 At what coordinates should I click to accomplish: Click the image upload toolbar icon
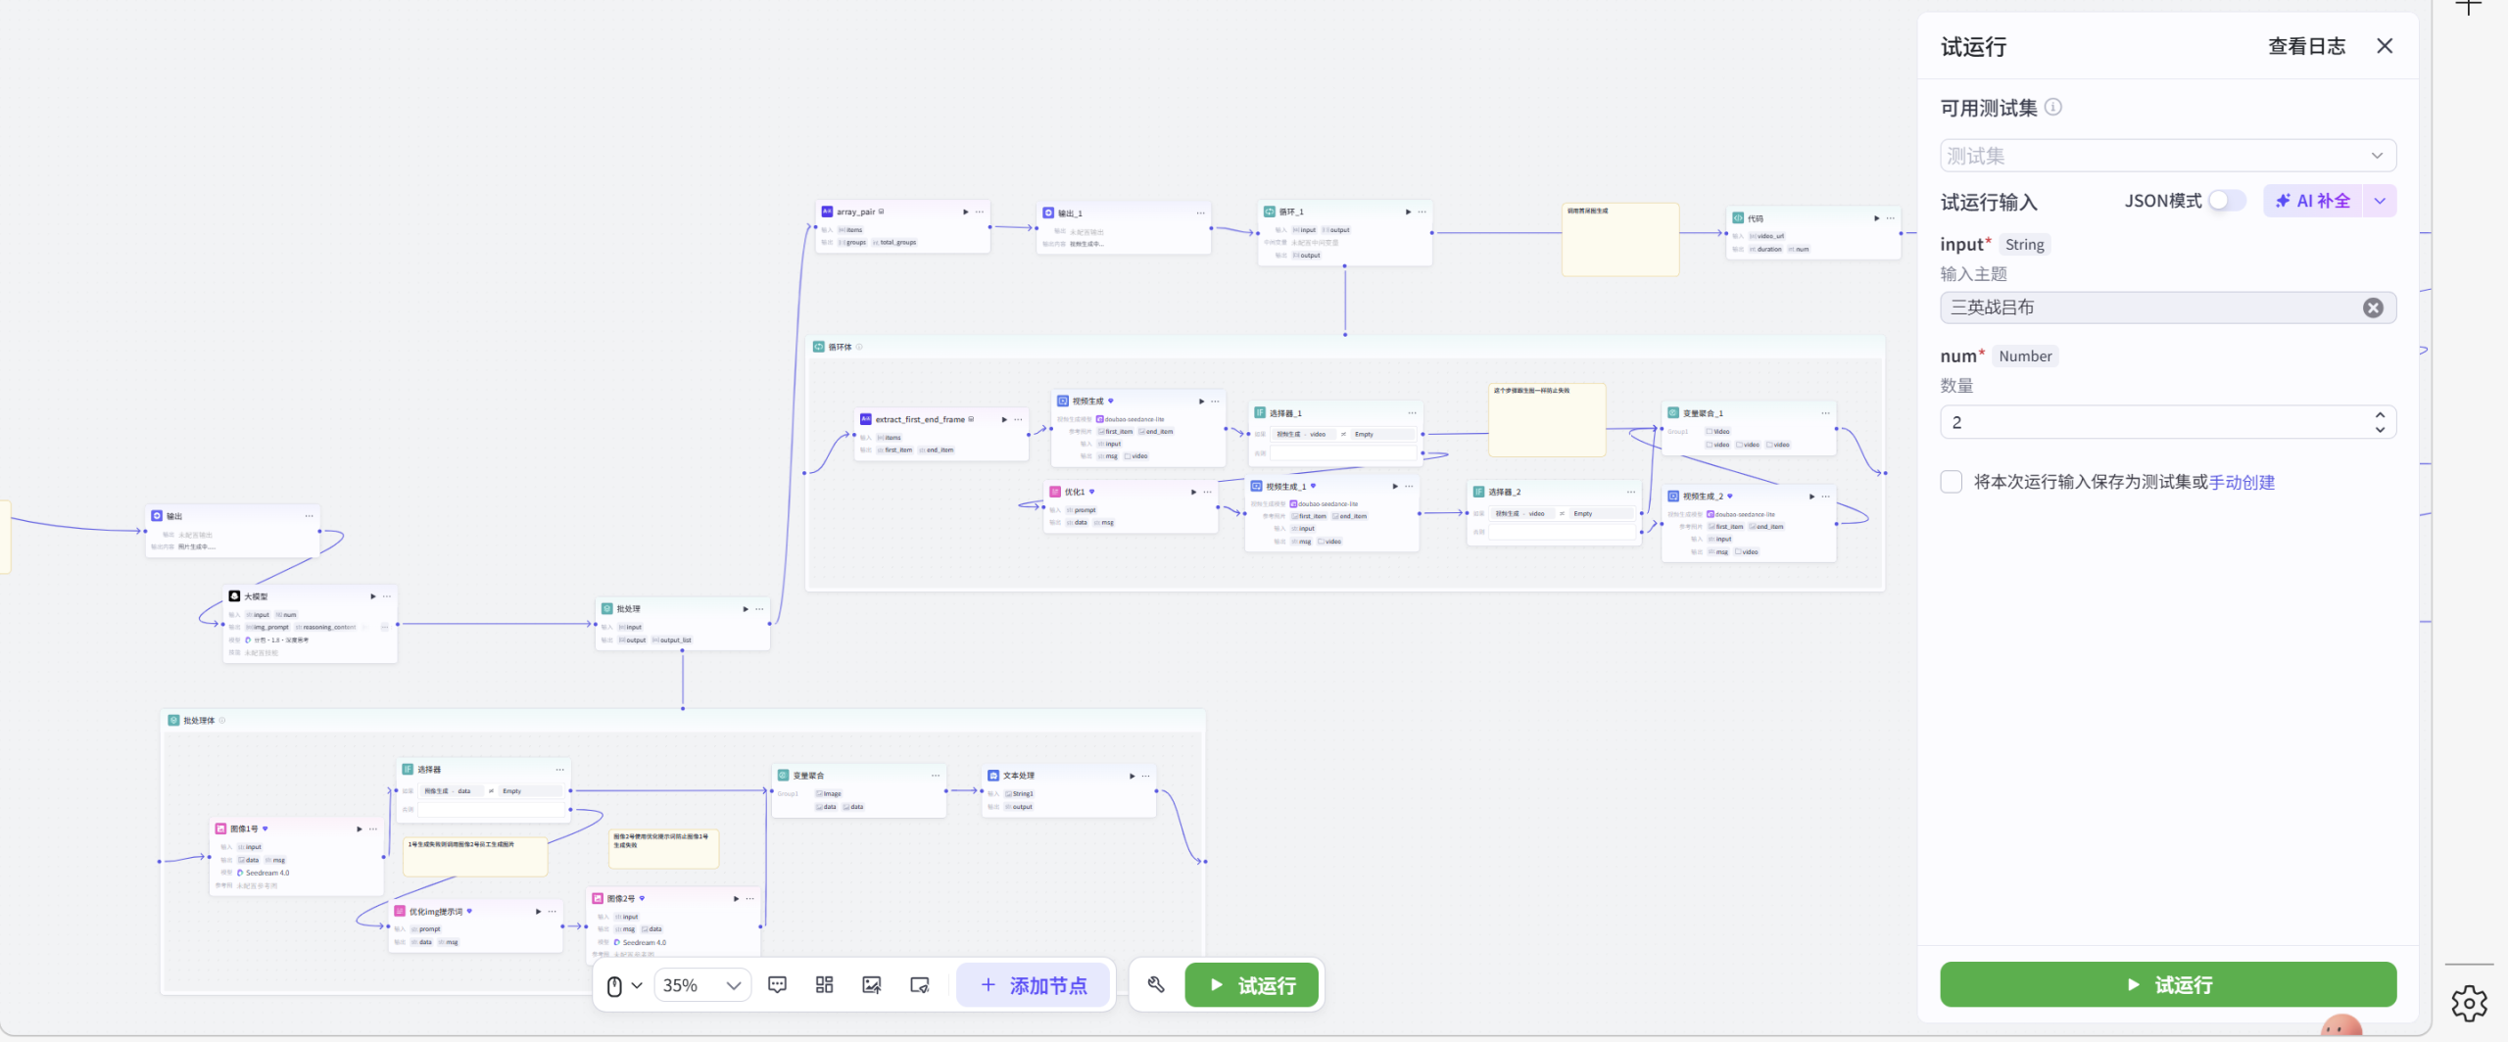871,985
